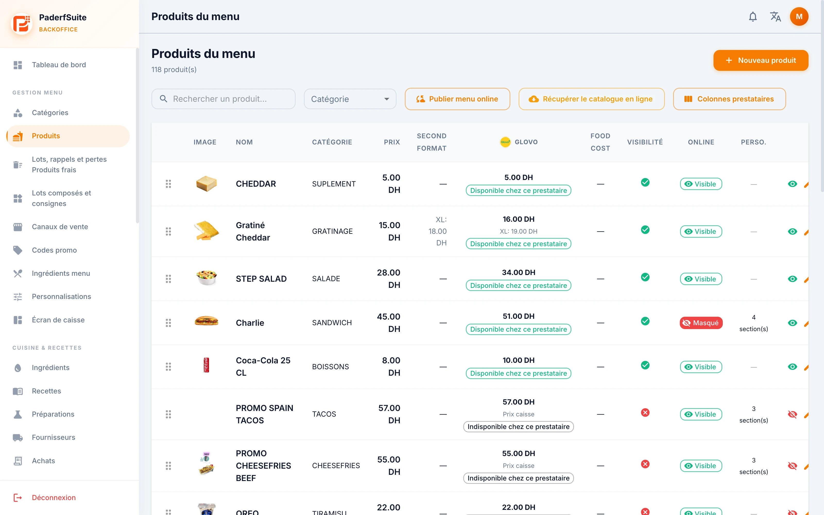The height and width of the screenshot is (515, 824).
Task: Click Récupérer le catalogue en ligne
Action: click(591, 99)
